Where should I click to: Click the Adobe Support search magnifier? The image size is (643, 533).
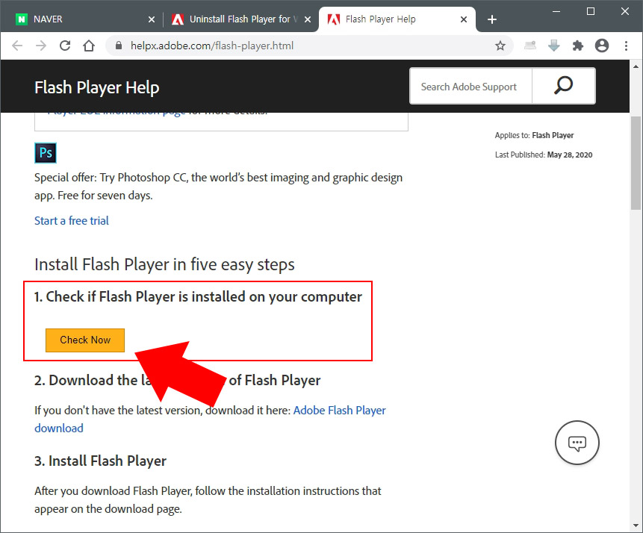coord(563,86)
